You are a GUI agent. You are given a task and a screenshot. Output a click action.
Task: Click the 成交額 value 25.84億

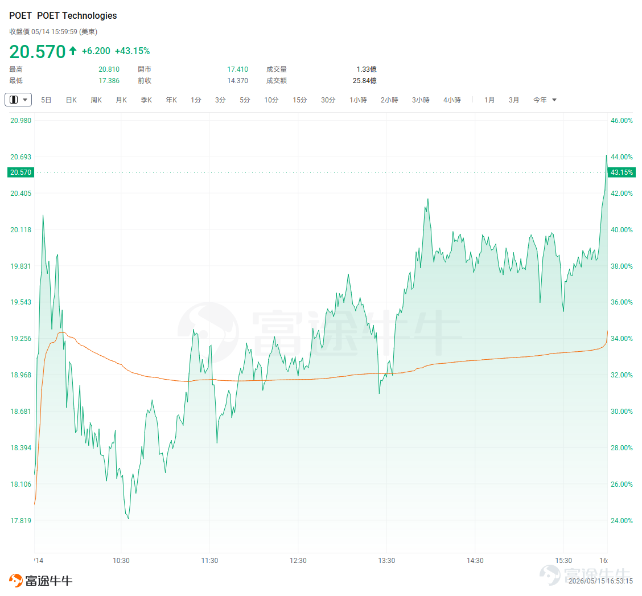(364, 81)
